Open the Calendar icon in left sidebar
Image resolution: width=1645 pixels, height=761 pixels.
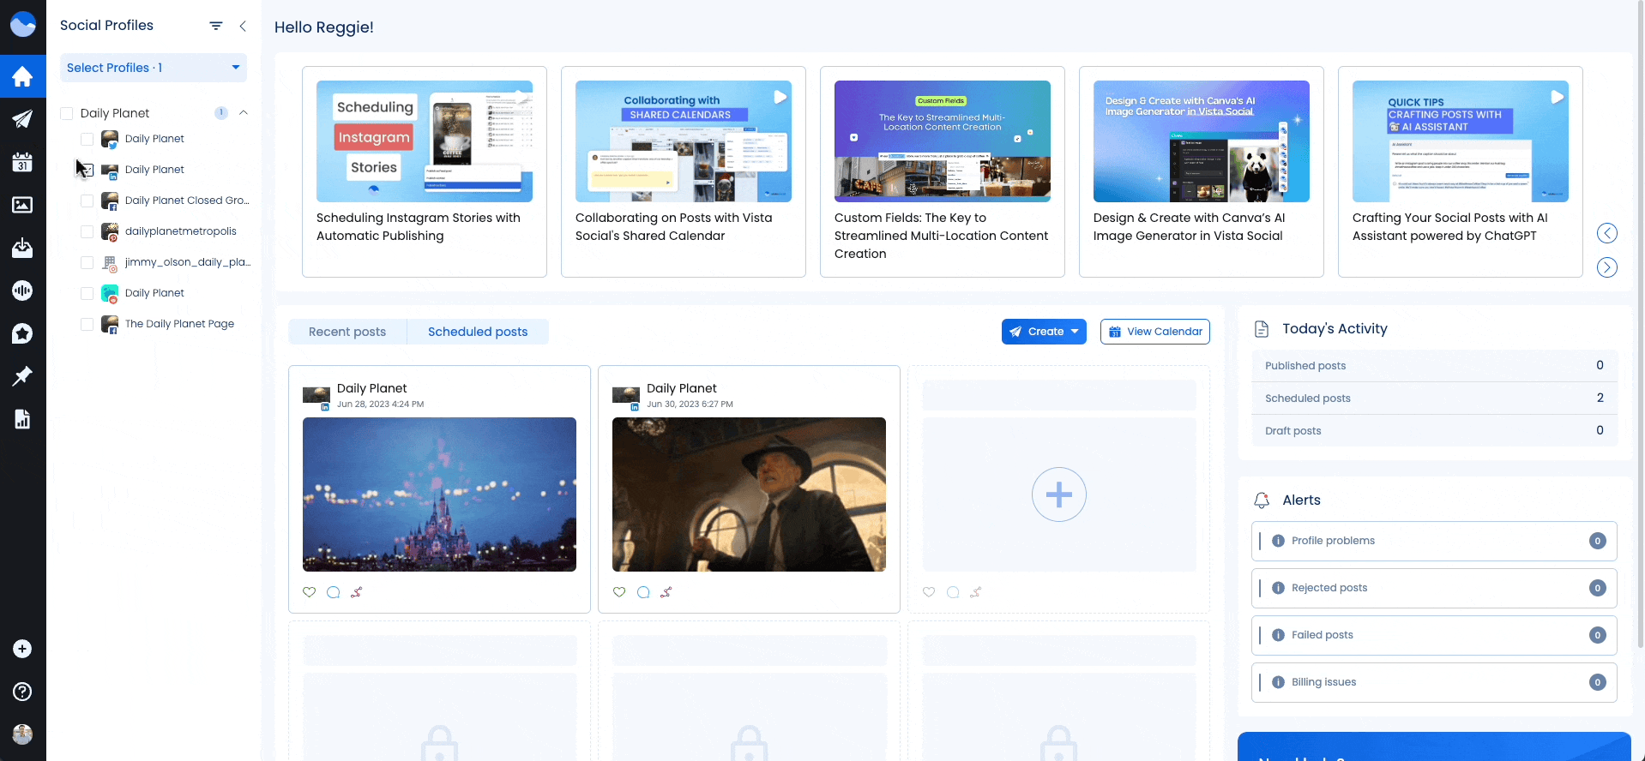tap(22, 162)
